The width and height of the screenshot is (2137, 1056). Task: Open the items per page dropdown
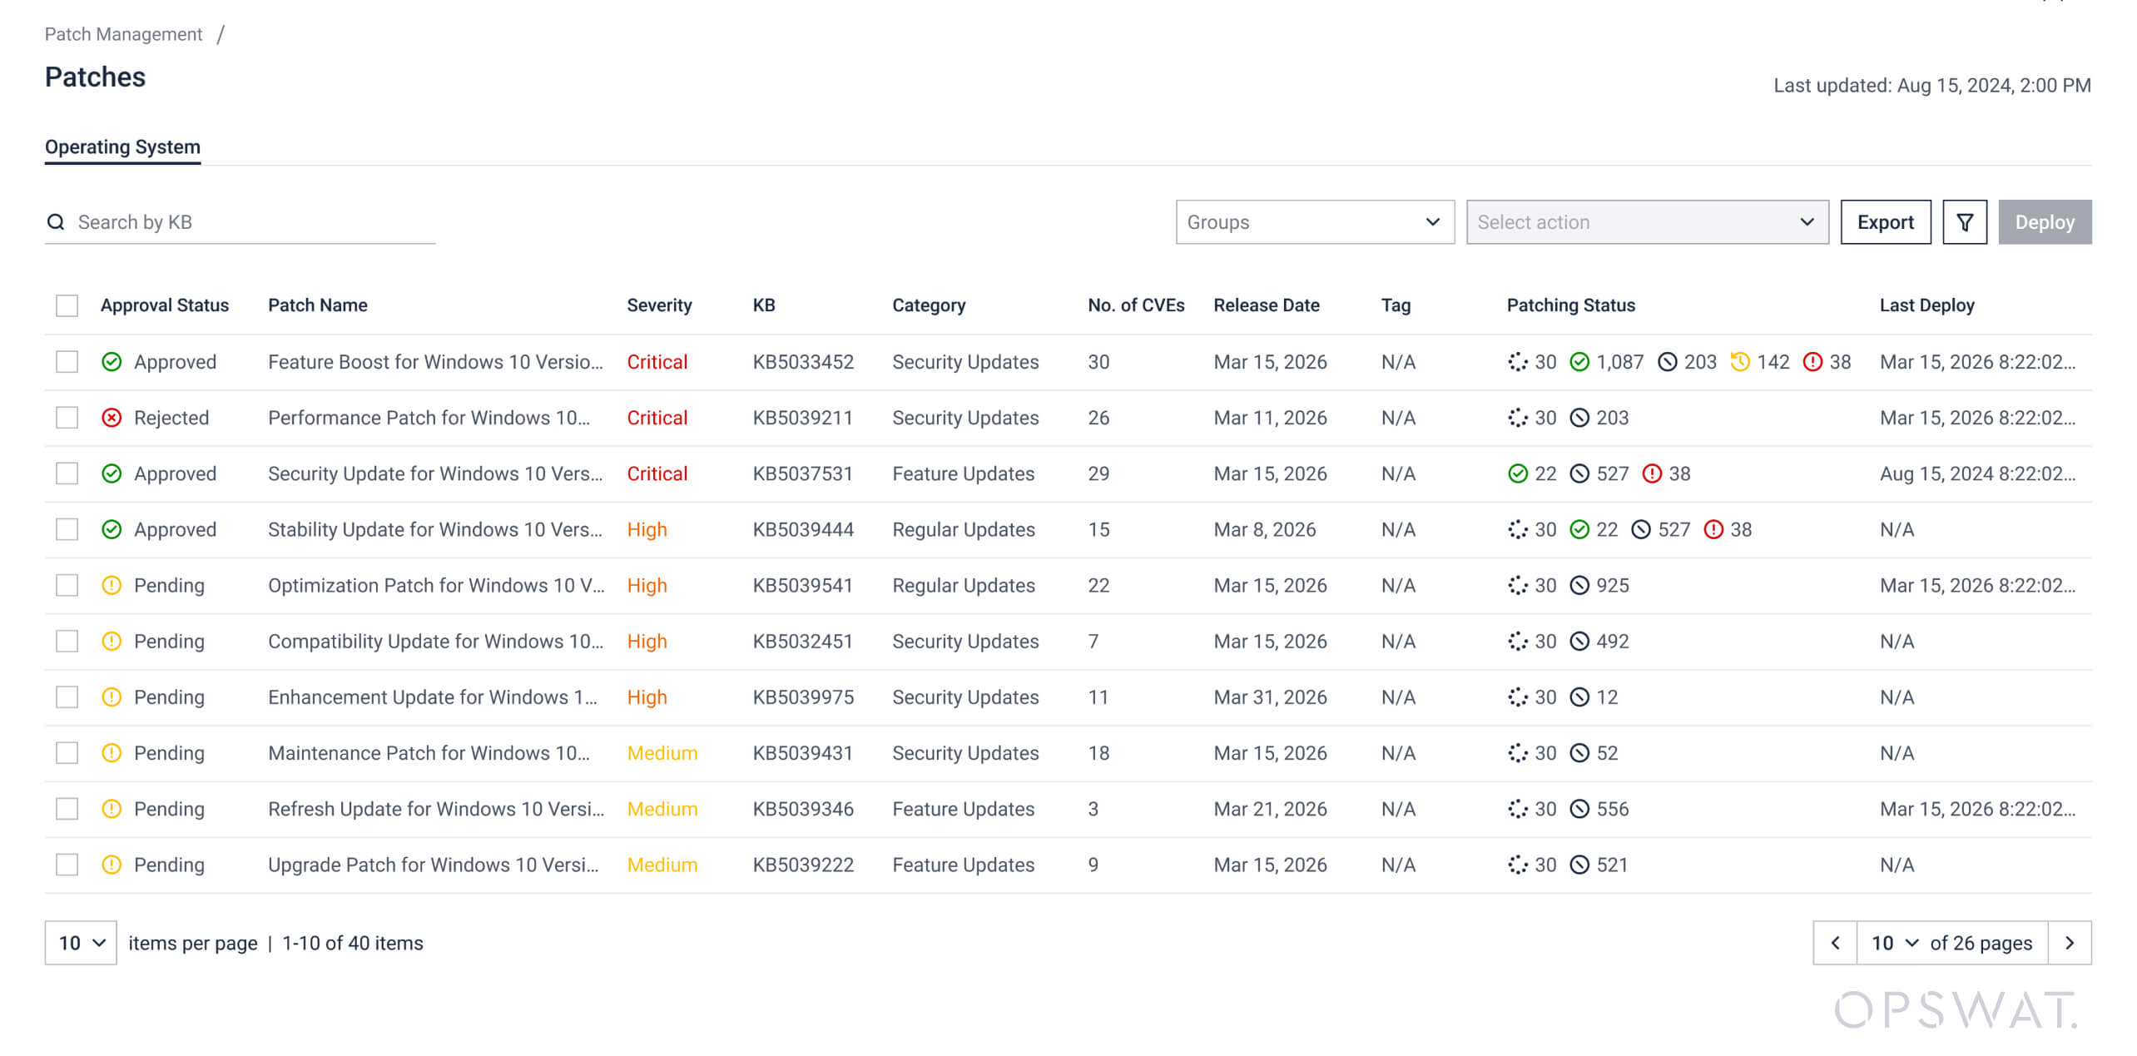point(81,943)
